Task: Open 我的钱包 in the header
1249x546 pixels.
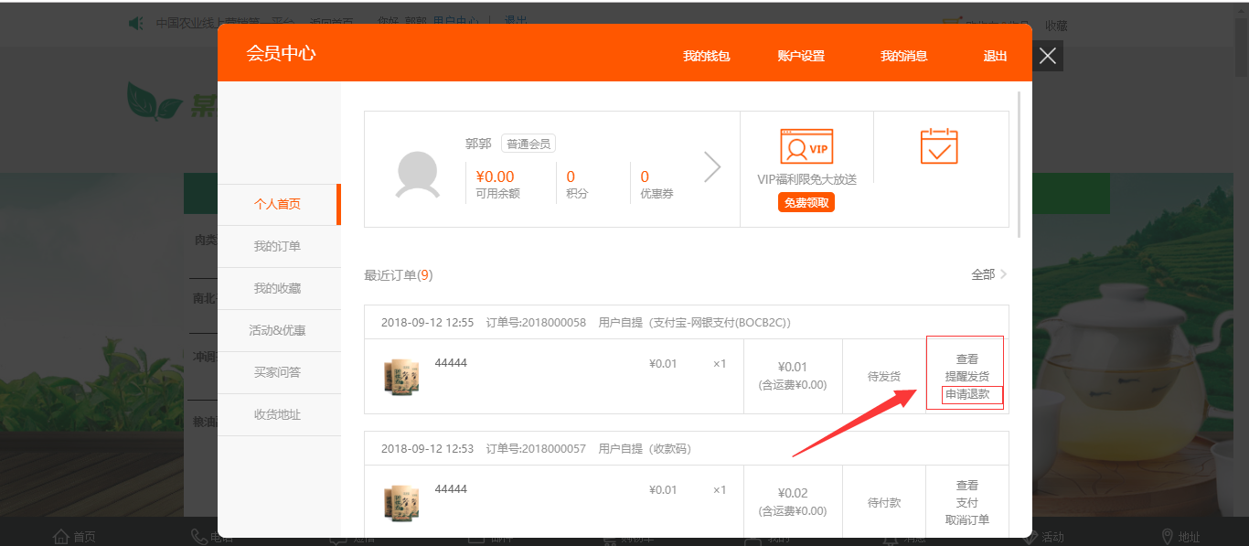Action: point(706,56)
